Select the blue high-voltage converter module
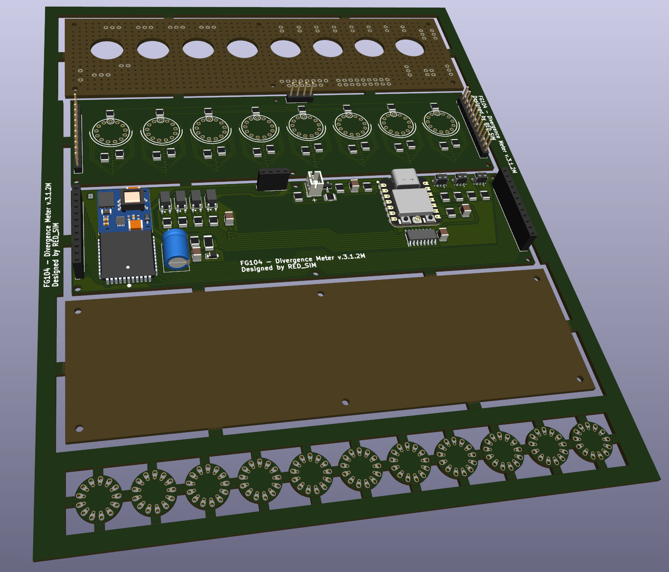 [x=124, y=210]
